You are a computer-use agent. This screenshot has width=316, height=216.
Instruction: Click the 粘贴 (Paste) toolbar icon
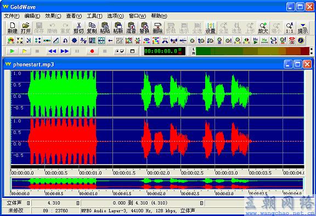[x=105, y=28]
